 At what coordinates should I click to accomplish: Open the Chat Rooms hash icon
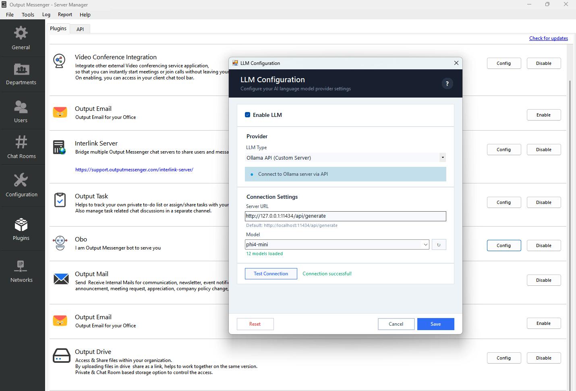(21, 142)
